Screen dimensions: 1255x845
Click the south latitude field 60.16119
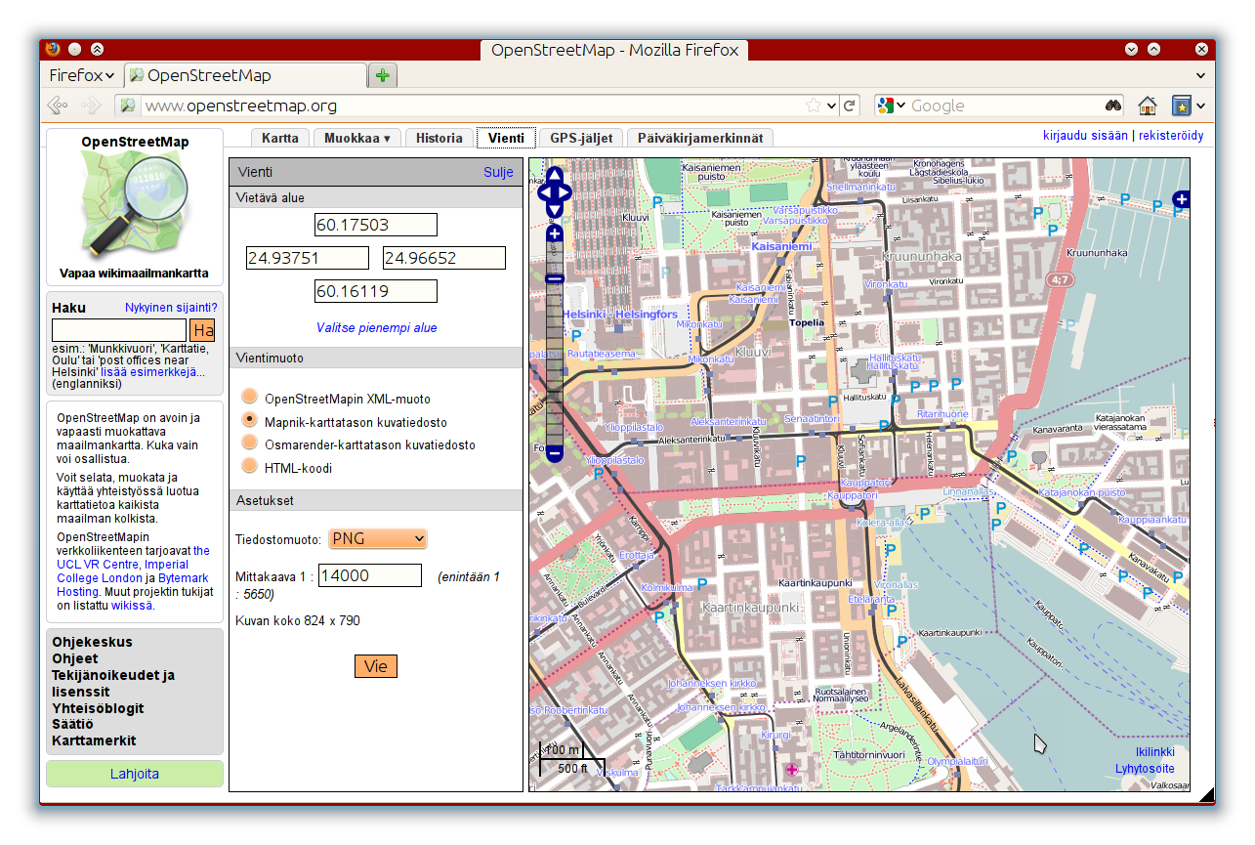point(376,291)
